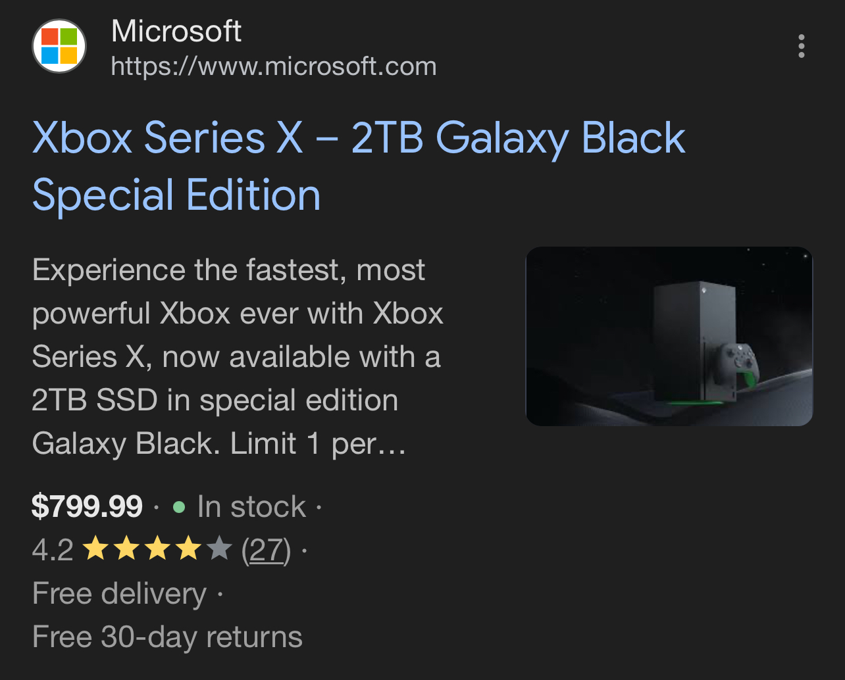The height and width of the screenshot is (680, 845).
Task: Click the $799.99 price text
Action: (86, 506)
